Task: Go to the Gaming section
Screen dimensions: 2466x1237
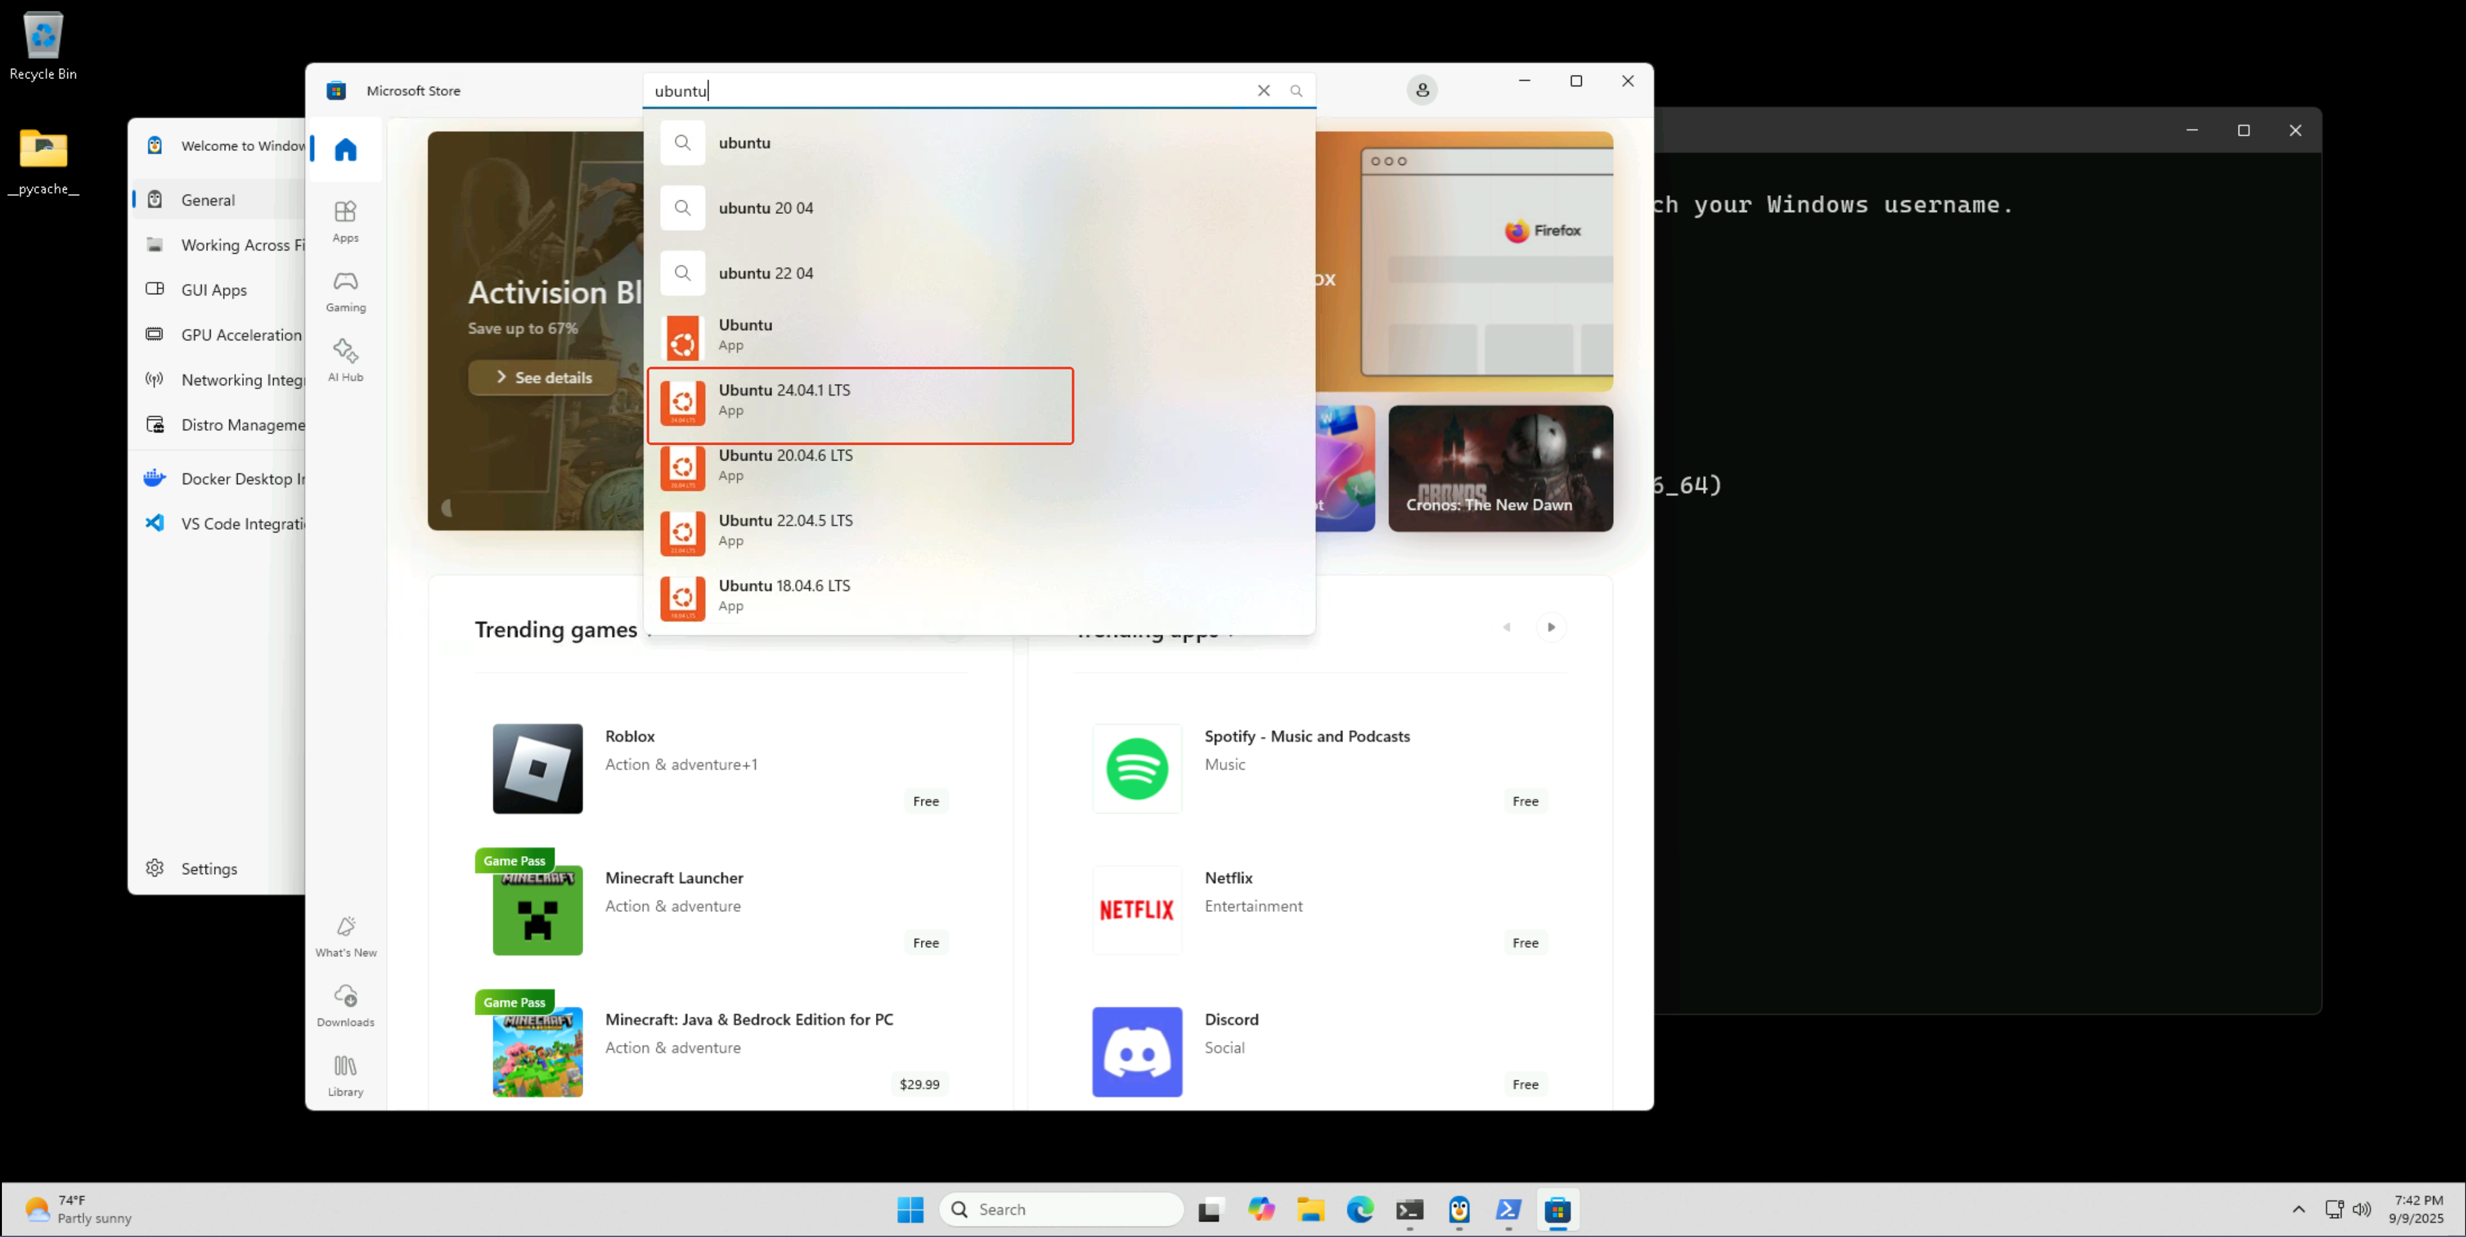Action: coord(345,291)
